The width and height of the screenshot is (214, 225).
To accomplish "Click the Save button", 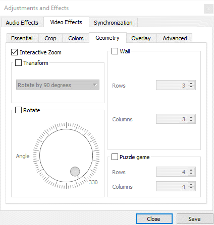I will click(194, 219).
